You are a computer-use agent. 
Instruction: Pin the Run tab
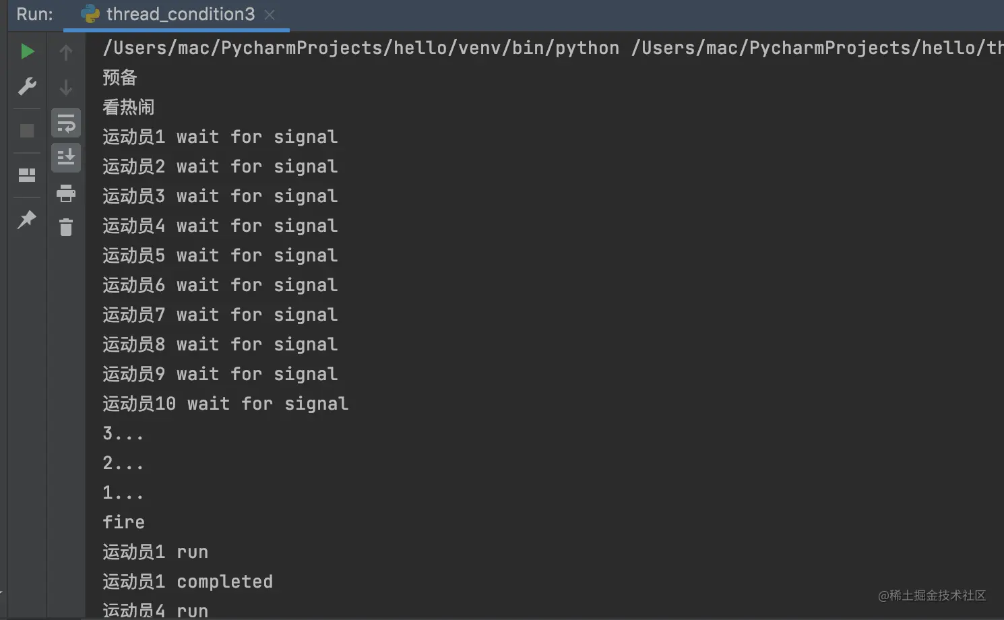pos(27,219)
